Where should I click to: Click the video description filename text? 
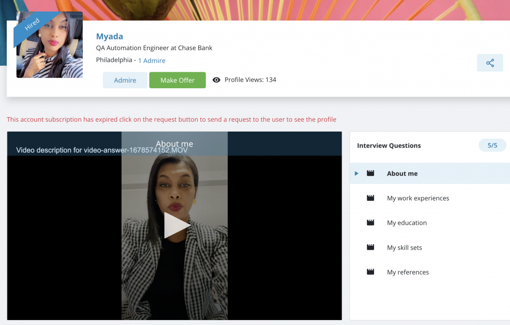(x=102, y=150)
